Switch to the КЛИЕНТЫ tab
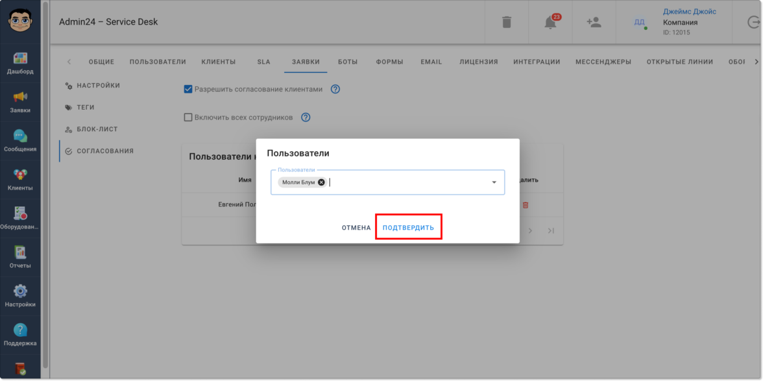 219,62
